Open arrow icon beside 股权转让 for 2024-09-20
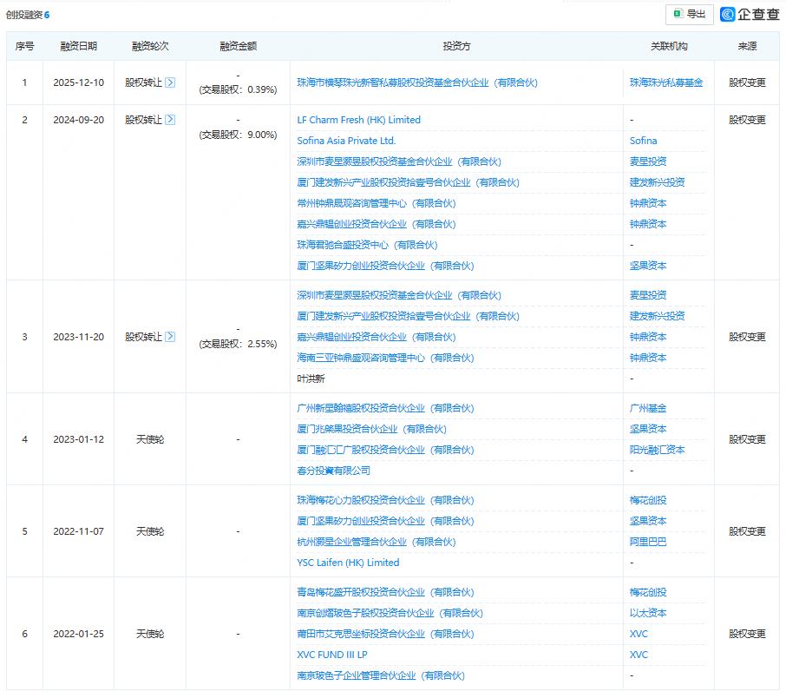 pos(170,120)
